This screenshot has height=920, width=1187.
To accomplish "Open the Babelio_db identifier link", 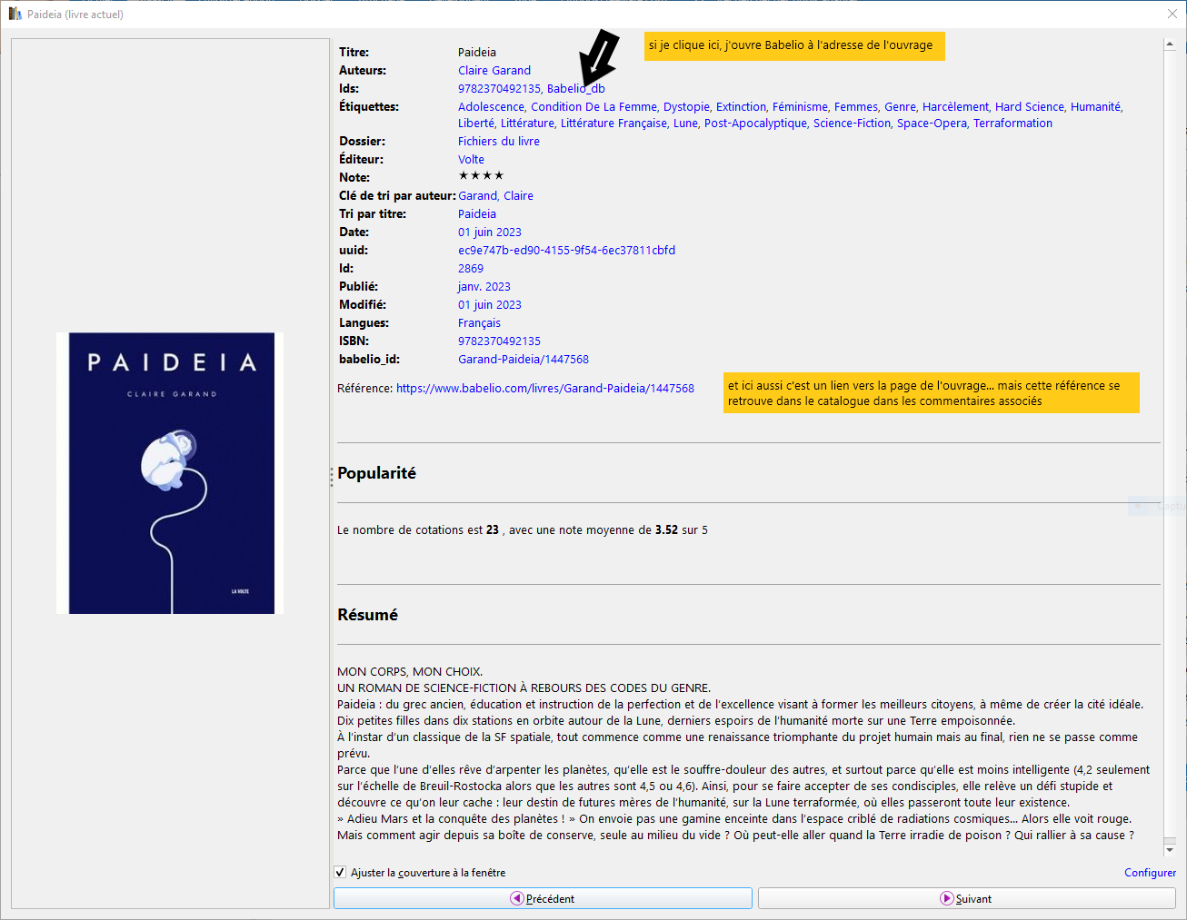I will tap(575, 88).
